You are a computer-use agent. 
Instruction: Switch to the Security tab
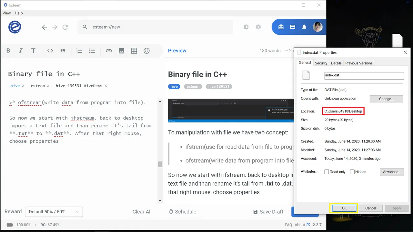click(x=321, y=63)
